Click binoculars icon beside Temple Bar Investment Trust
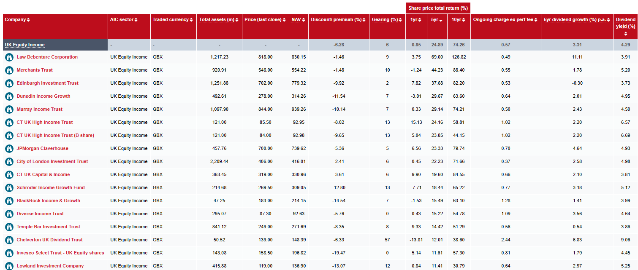The image size is (638, 270). pyautogui.click(x=9, y=227)
